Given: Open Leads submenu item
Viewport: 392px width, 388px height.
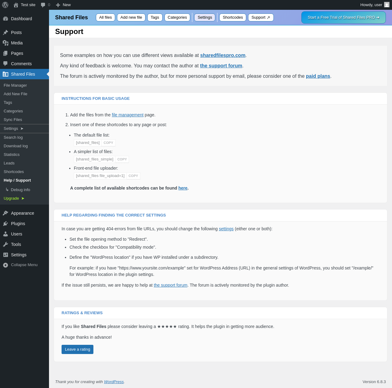Looking at the screenshot, I should point(24,163).
